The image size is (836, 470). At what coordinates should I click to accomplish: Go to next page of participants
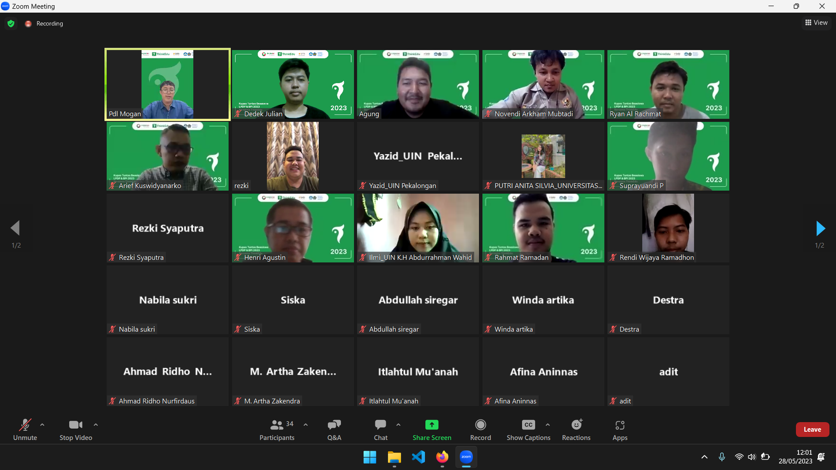tap(820, 228)
